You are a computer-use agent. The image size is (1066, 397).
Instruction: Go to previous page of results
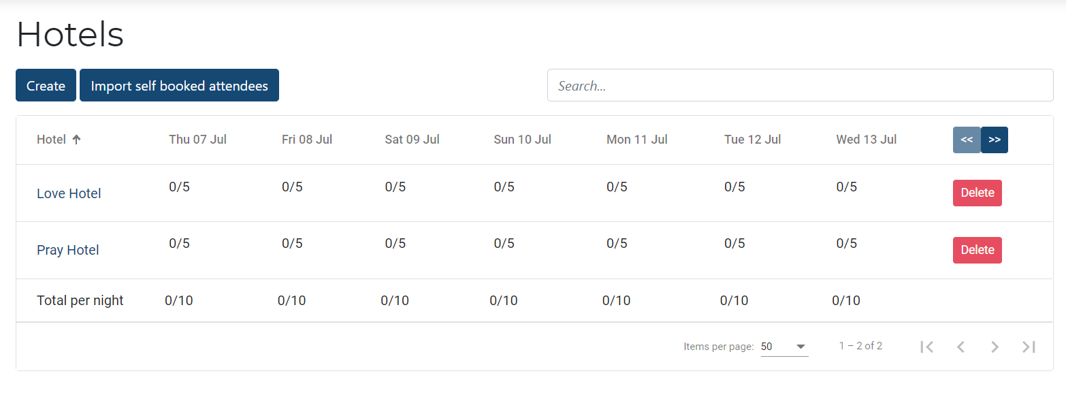960,347
